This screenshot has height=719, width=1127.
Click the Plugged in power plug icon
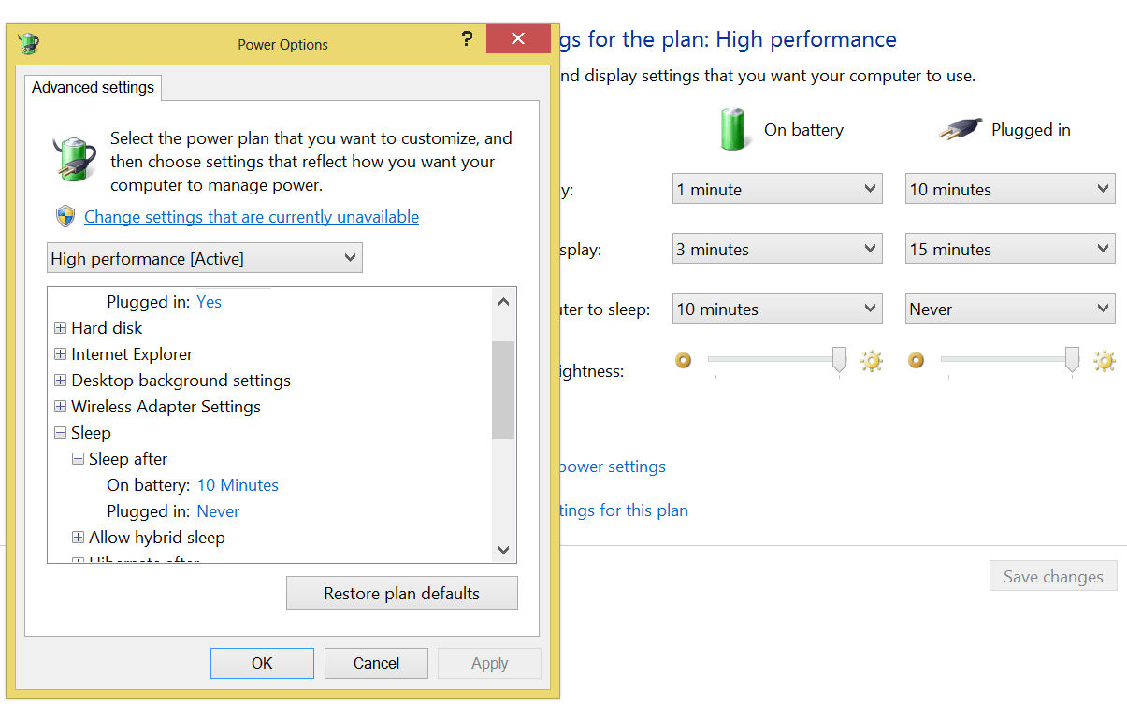pos(960,130)
